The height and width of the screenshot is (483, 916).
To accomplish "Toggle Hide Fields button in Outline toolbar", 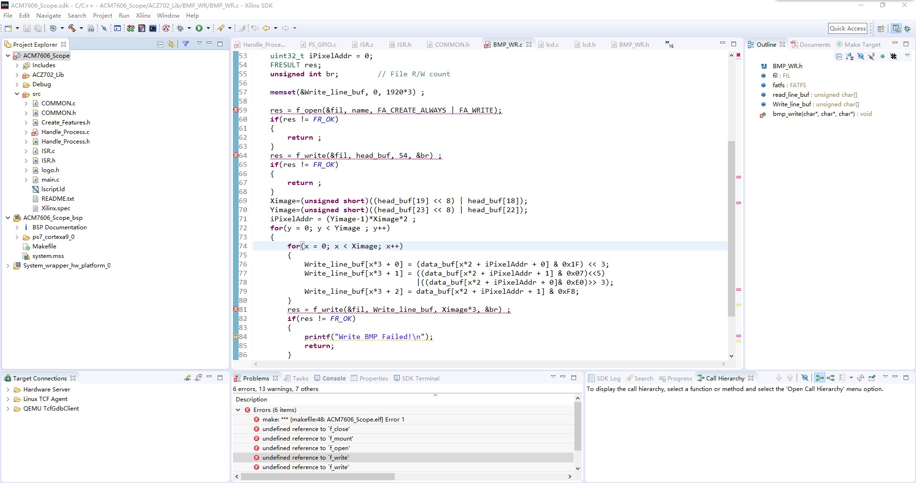I will pos(861,56).
